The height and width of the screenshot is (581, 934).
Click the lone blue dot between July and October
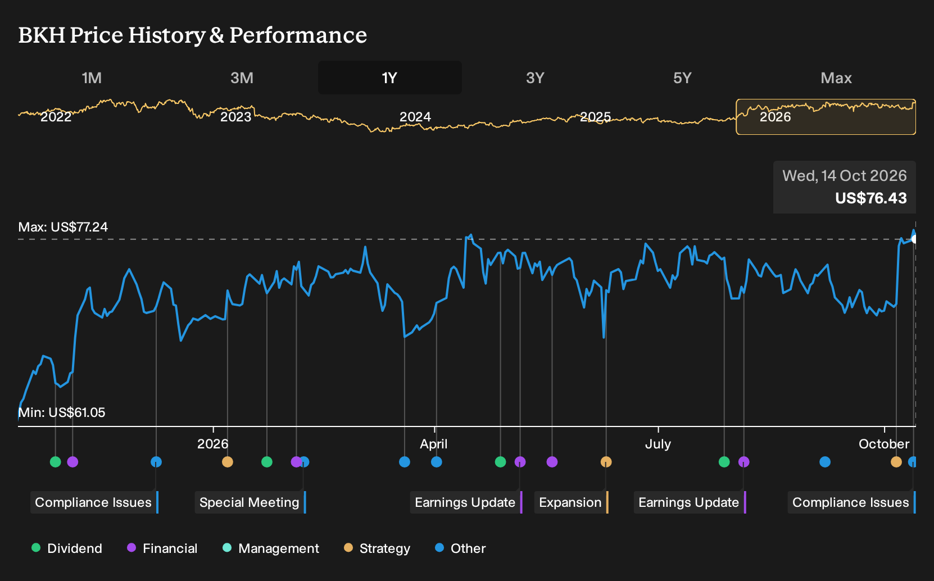click(825, 462)
